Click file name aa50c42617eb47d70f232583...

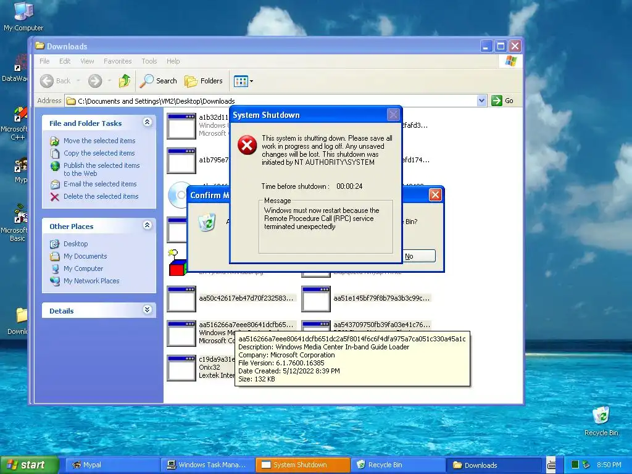[x=246, y=298]
